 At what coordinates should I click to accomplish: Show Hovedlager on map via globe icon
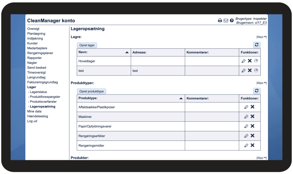(x=256, y=61)
